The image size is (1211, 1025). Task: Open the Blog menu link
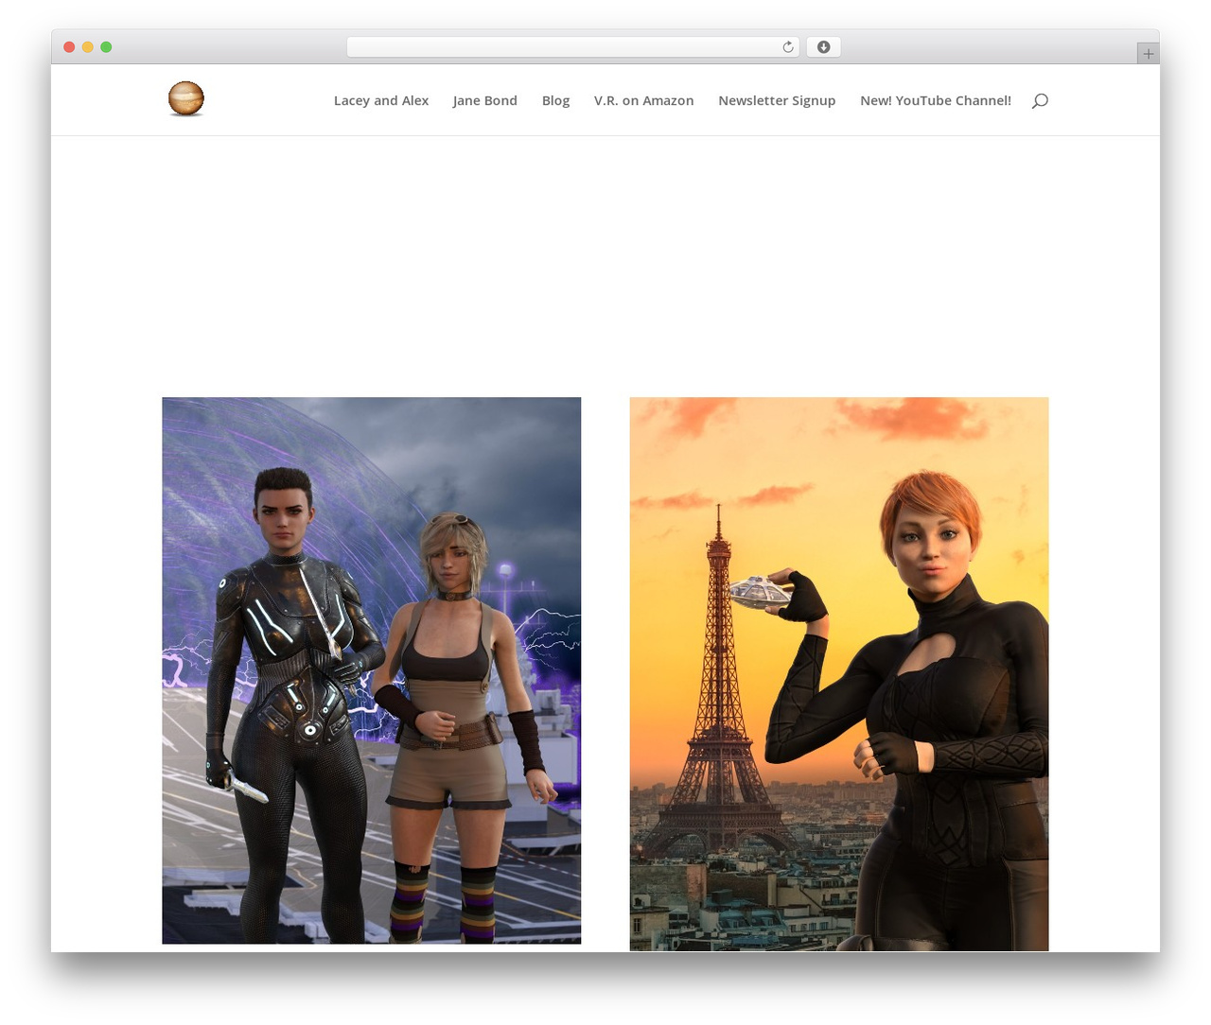[x=555, y=100]
